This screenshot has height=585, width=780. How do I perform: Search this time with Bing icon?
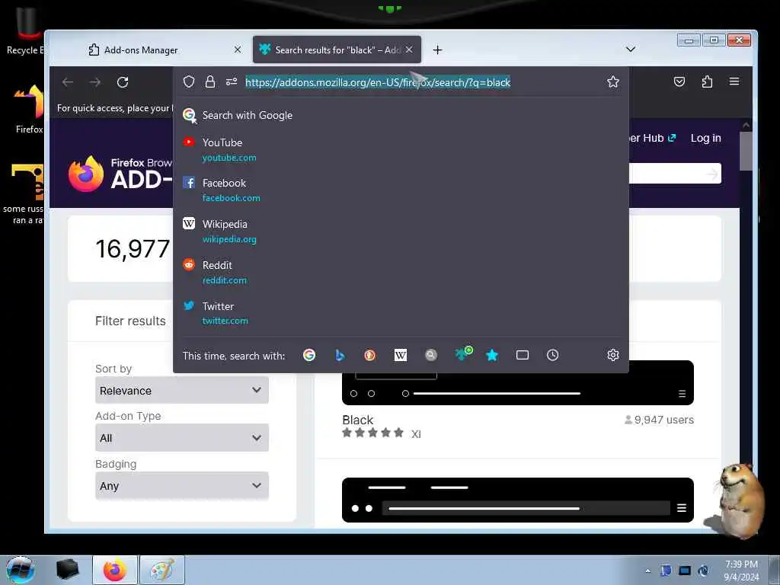pos(340,355)
